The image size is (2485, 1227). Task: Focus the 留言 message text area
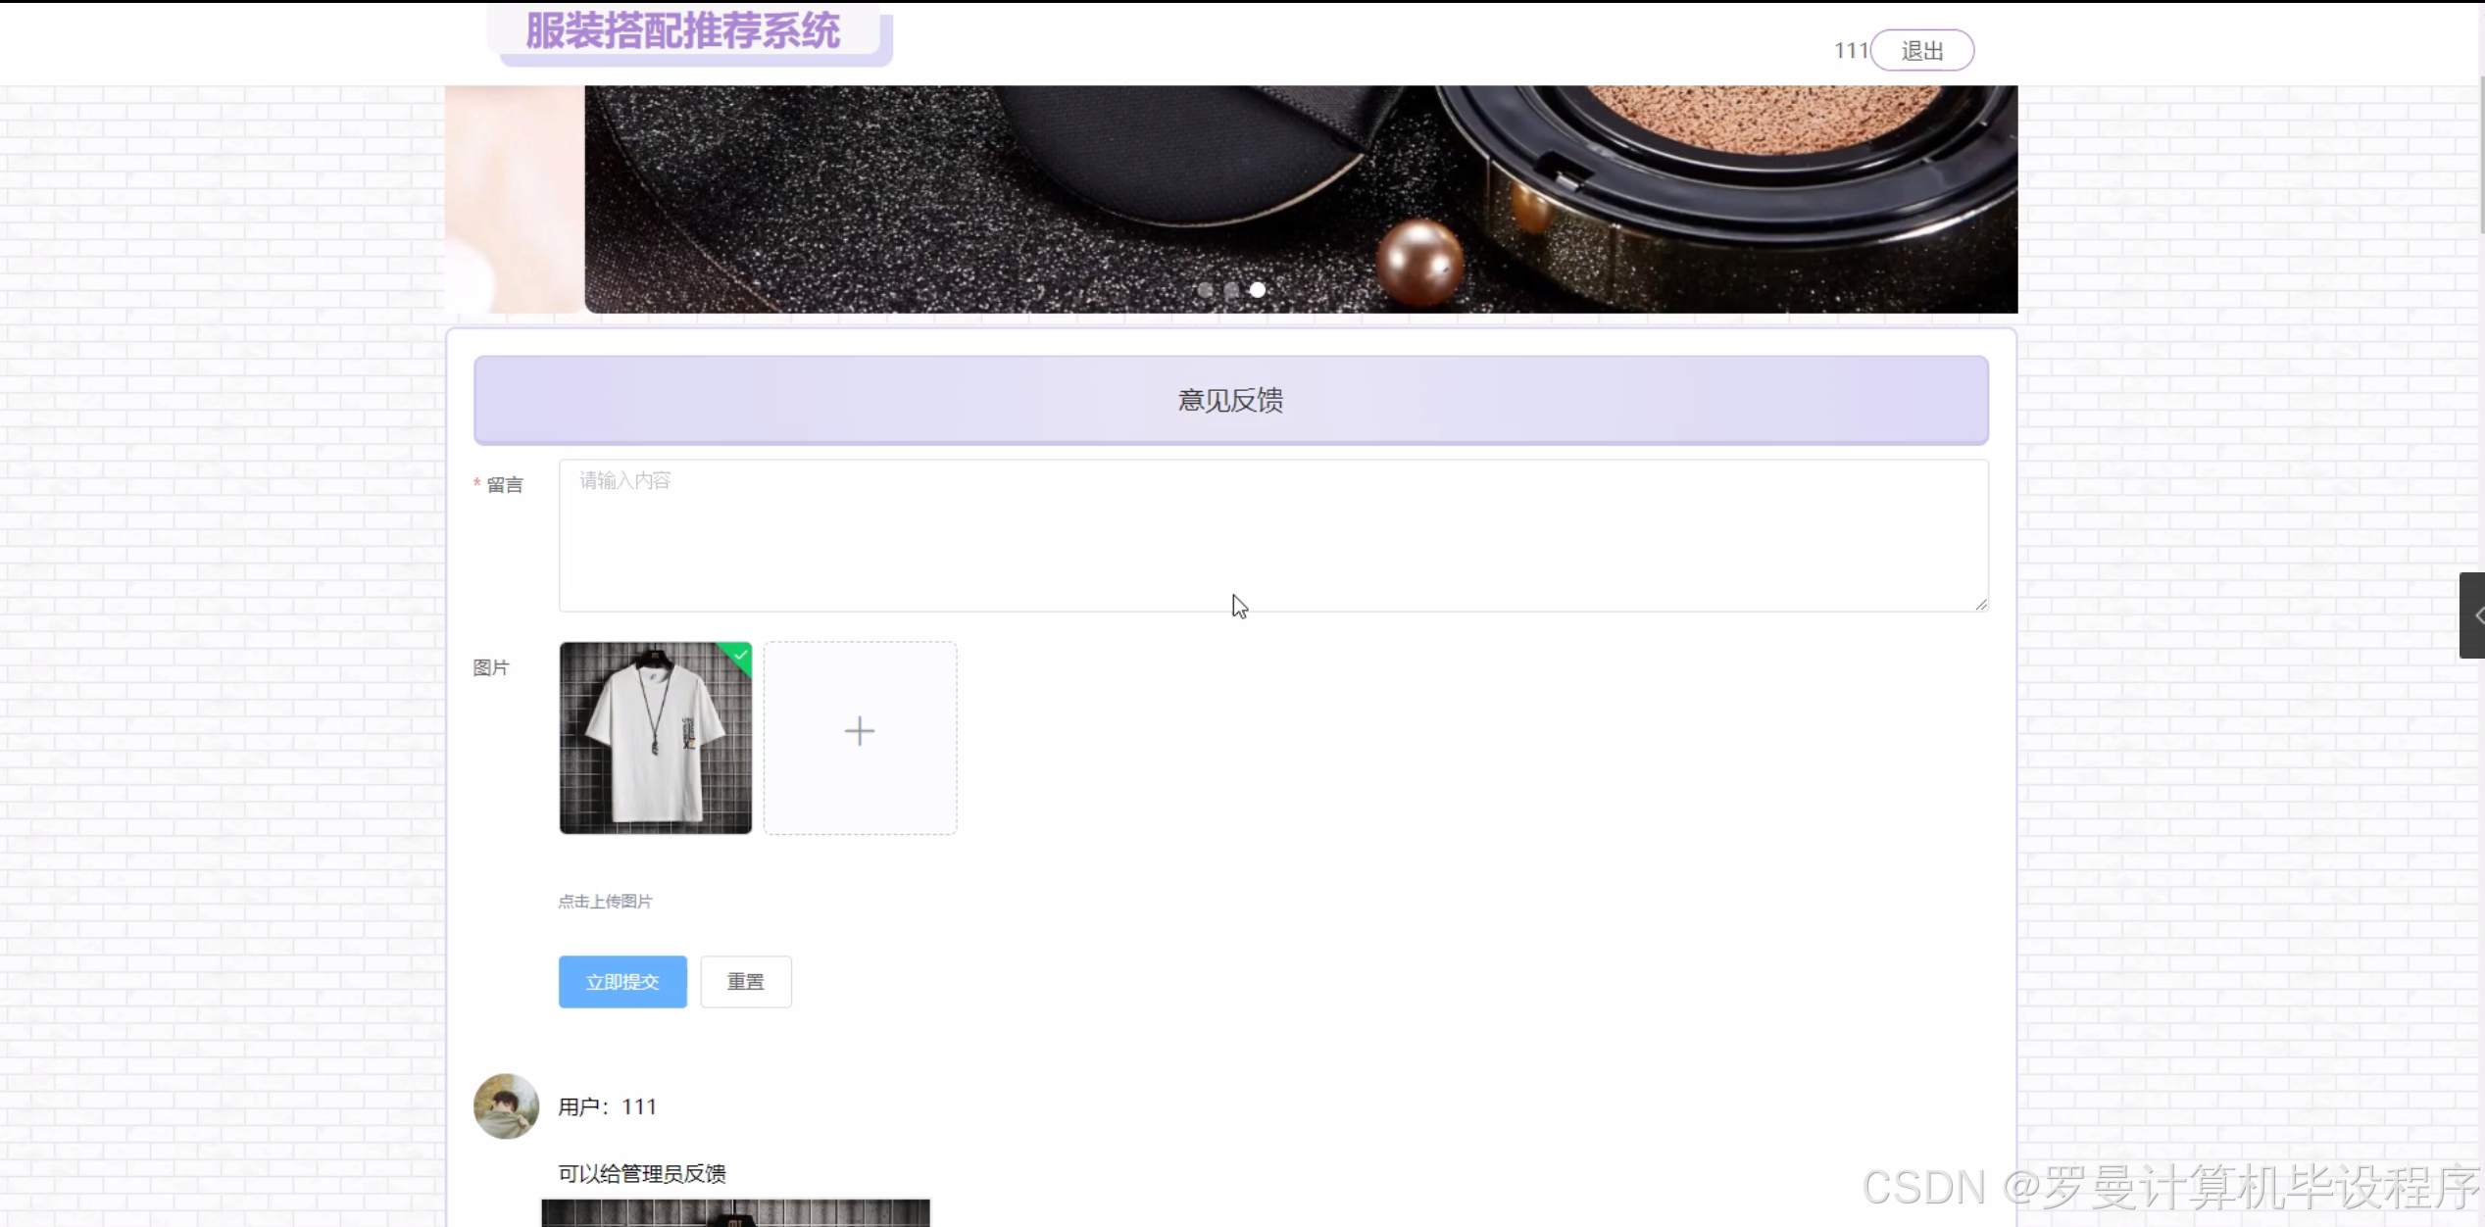click(x=1272, y=535)
